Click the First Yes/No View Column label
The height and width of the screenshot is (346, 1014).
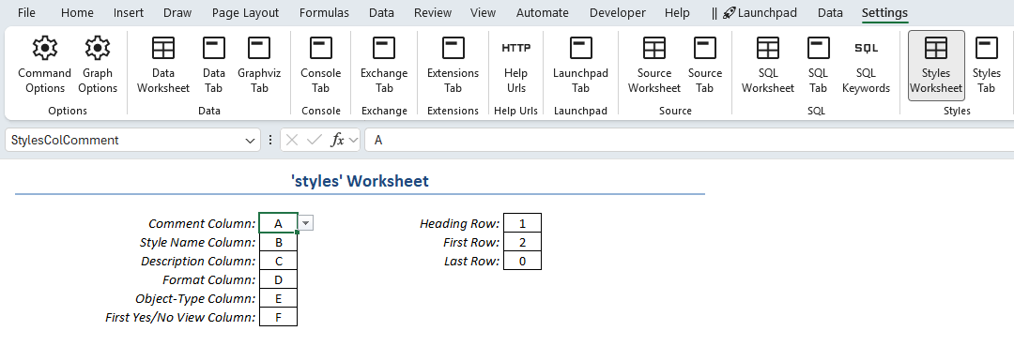(181, 318)
